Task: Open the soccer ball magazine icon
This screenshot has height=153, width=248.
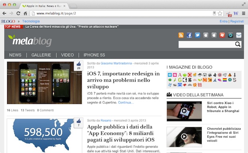Action: pyautogui.click(x=205, y=75)
